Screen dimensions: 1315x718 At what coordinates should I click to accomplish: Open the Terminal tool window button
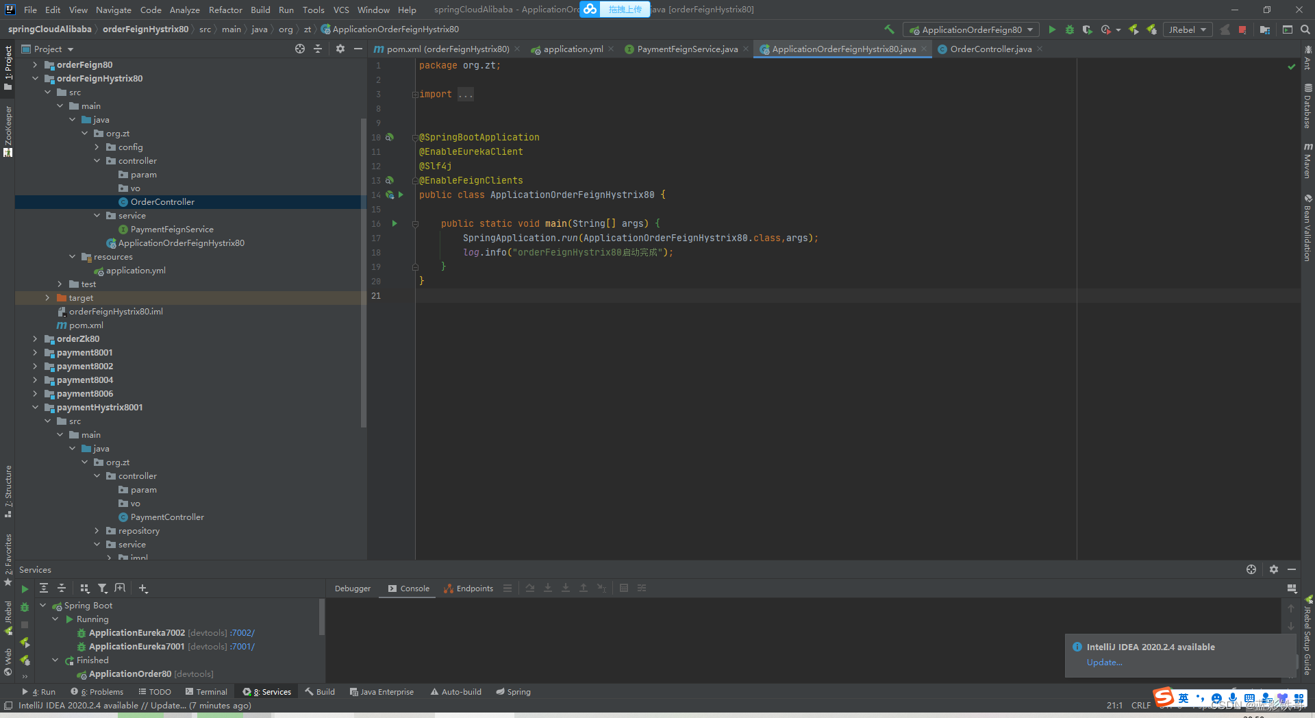pyautogui.click(x=206, y=691)
